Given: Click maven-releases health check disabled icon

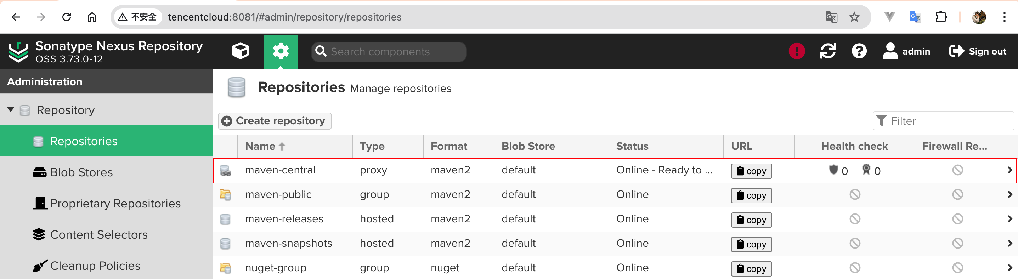Looking at the screenshot, I should pyautogui.click(x=855, y=219).
